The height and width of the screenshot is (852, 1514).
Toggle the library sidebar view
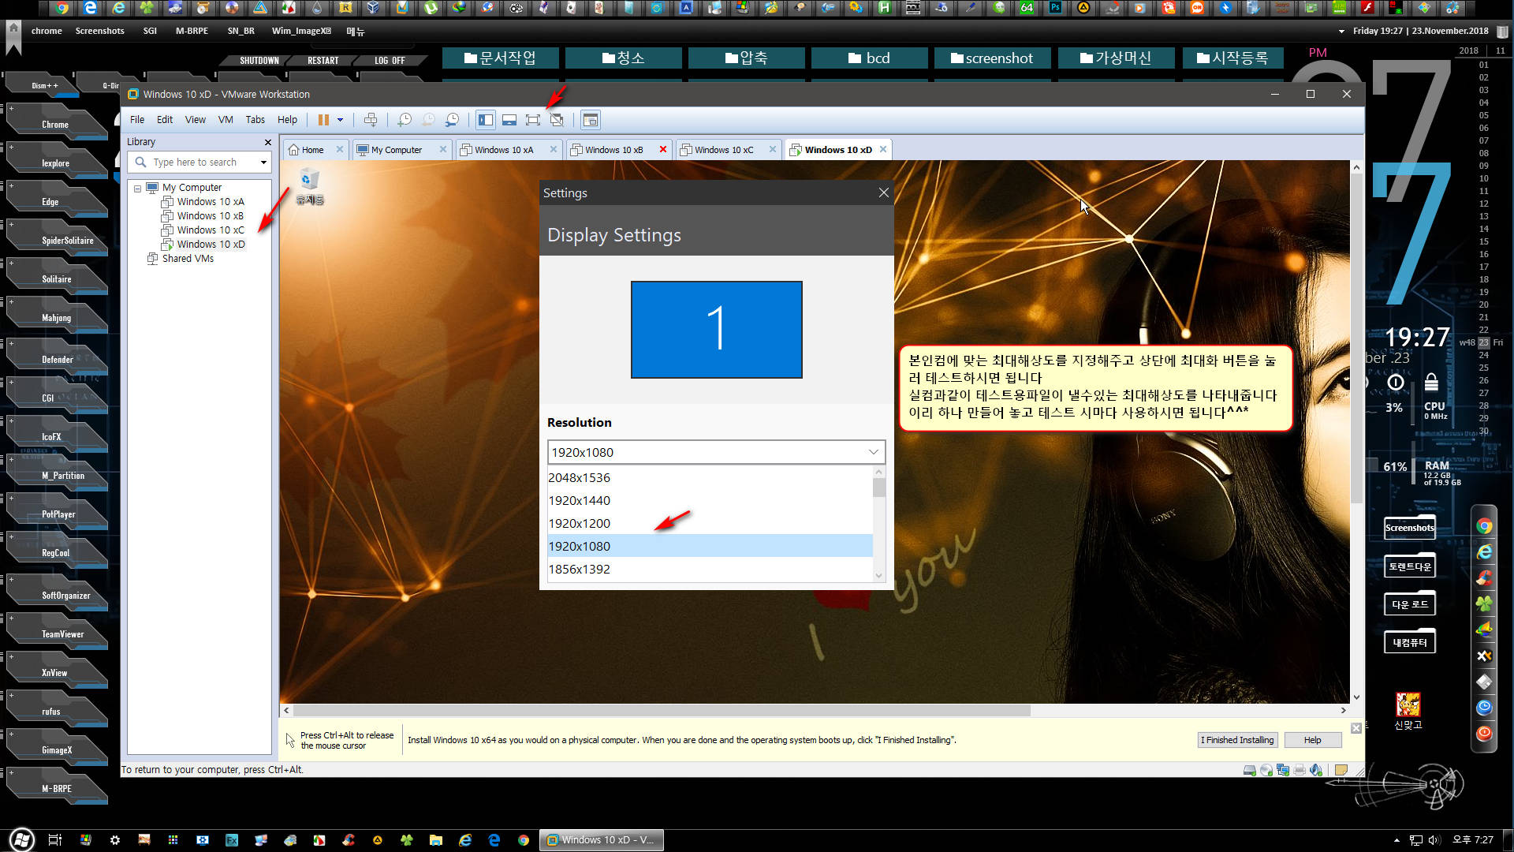click(486, 120)
